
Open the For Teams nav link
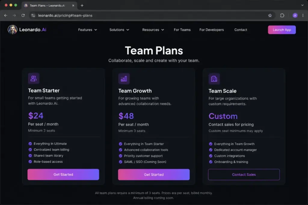coord(182,30)
